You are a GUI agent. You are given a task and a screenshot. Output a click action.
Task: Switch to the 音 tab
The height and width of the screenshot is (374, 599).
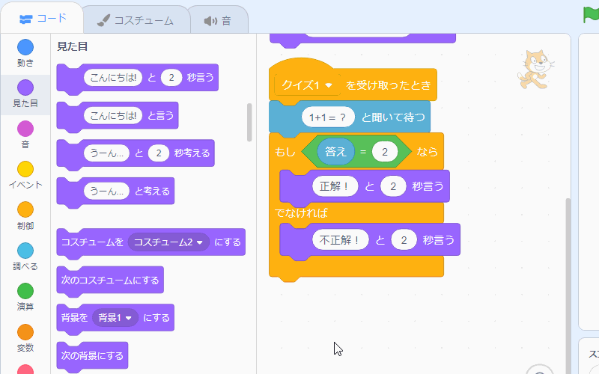point(217,20)
